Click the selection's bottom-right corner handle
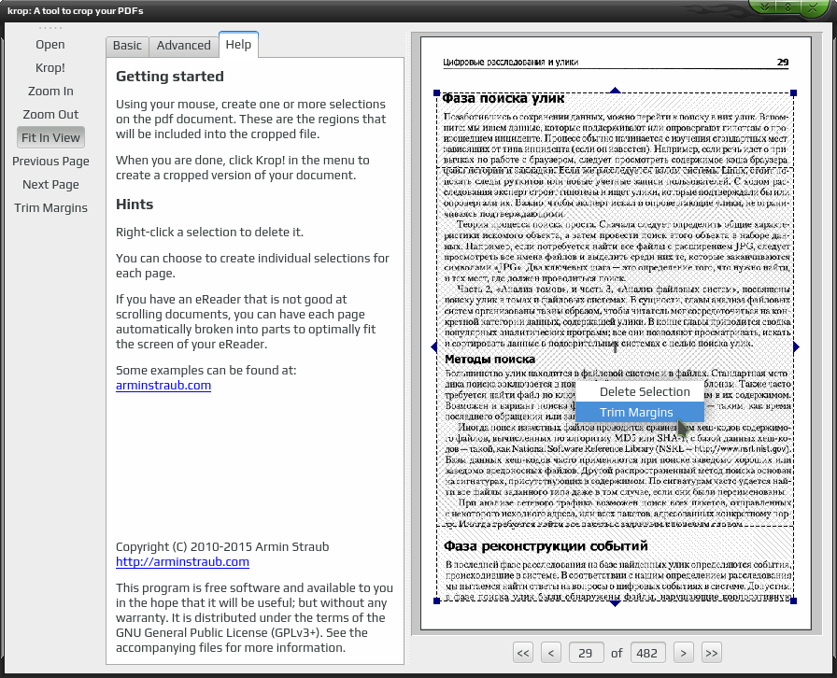This screenshot has width=837, height=678. pos(794,601)
